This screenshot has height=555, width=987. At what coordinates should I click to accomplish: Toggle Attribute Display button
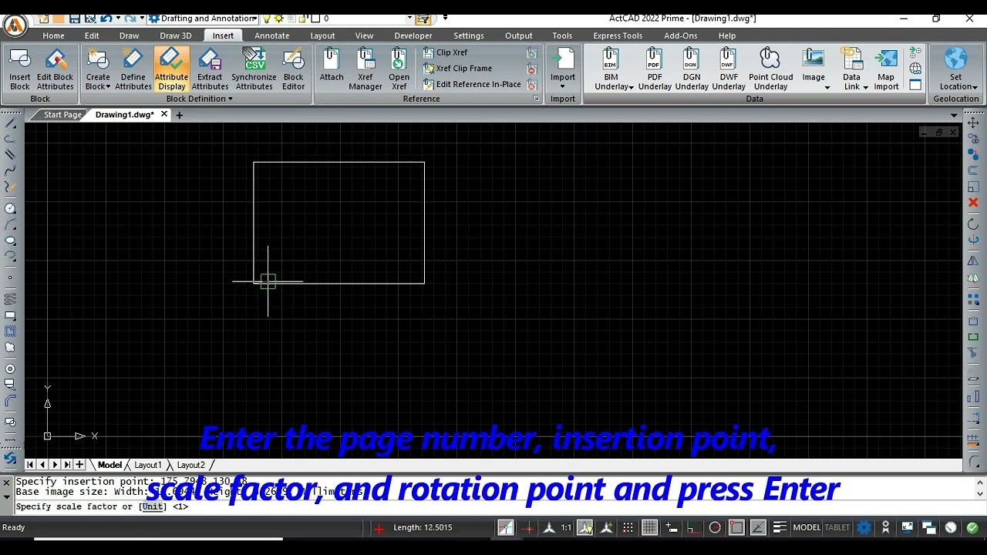[x=171, y=69]
